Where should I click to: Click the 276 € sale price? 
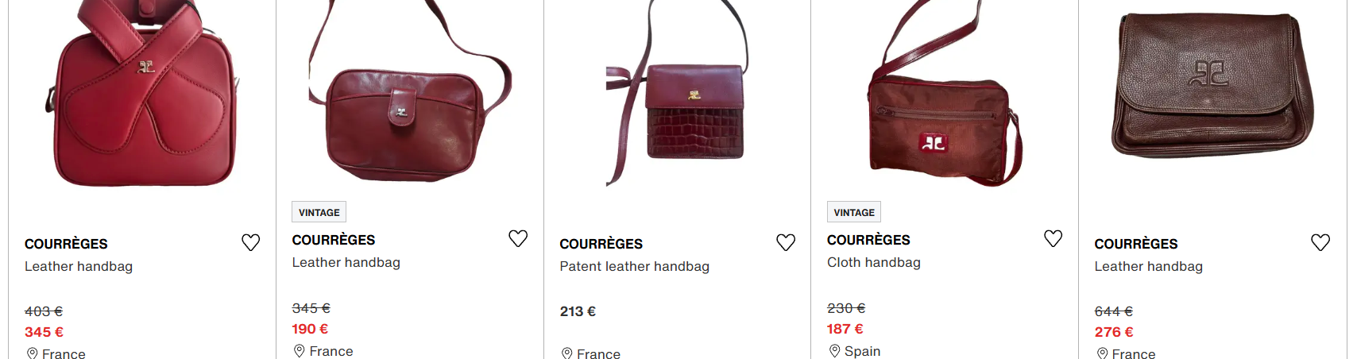pyautogui.click(x=1114, y=332)
